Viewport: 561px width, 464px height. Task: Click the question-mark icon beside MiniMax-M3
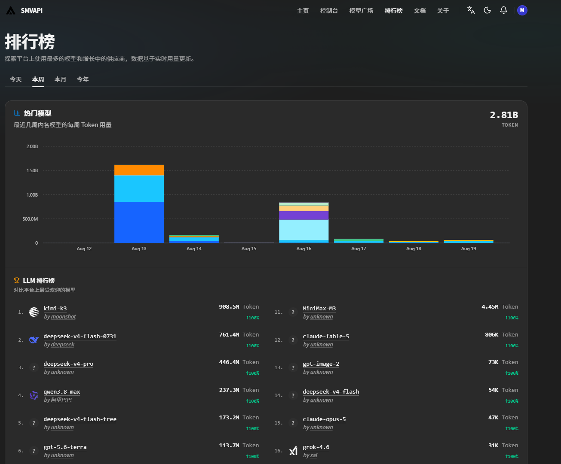[293, 312]
